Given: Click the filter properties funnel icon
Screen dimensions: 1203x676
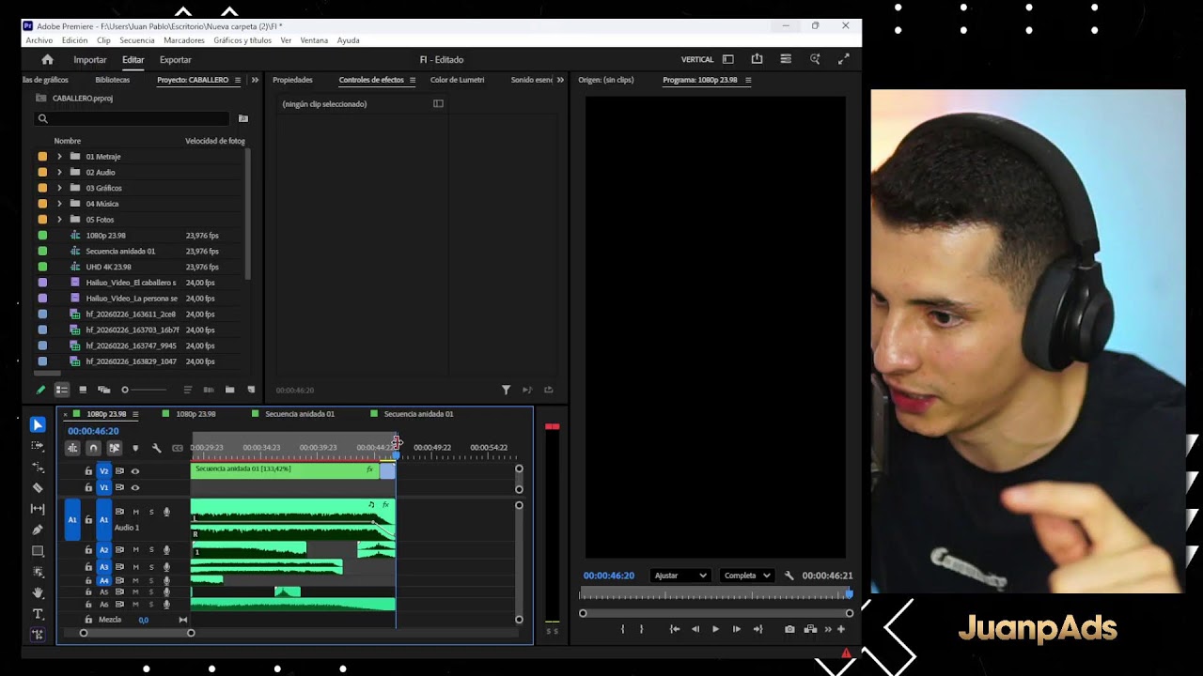Looking at the screenshot, I should tap(506, 390).
